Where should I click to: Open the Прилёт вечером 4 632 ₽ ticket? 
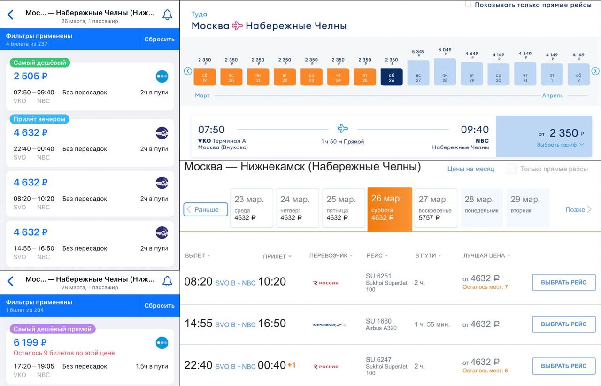pyautogui.click(x=90, y=144)
